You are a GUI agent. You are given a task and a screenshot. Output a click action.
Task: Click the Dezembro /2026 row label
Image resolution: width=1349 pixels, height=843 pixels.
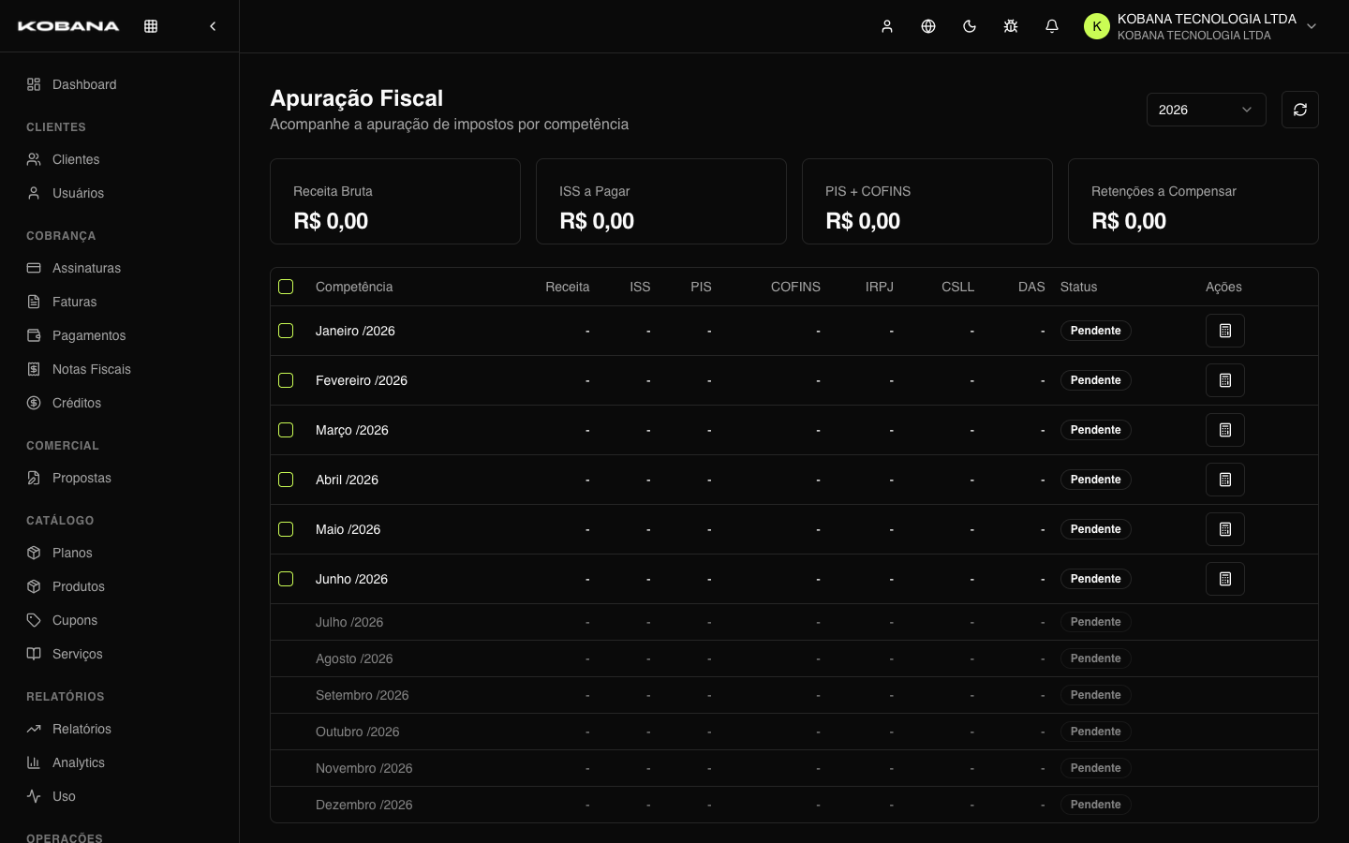[x=363, y=805]
